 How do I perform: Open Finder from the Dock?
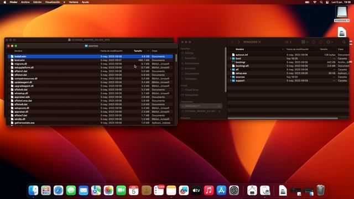(x=33, y=190)
